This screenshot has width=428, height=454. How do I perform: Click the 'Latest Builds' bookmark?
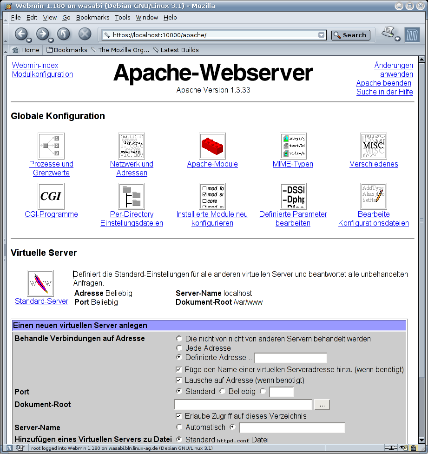tap(176, 50)
